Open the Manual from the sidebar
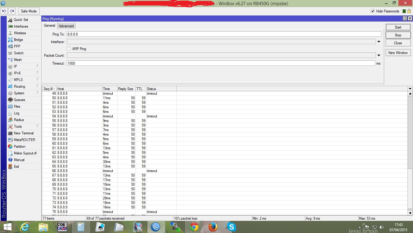This screenshot has height=233, width=413. [24, 160]
